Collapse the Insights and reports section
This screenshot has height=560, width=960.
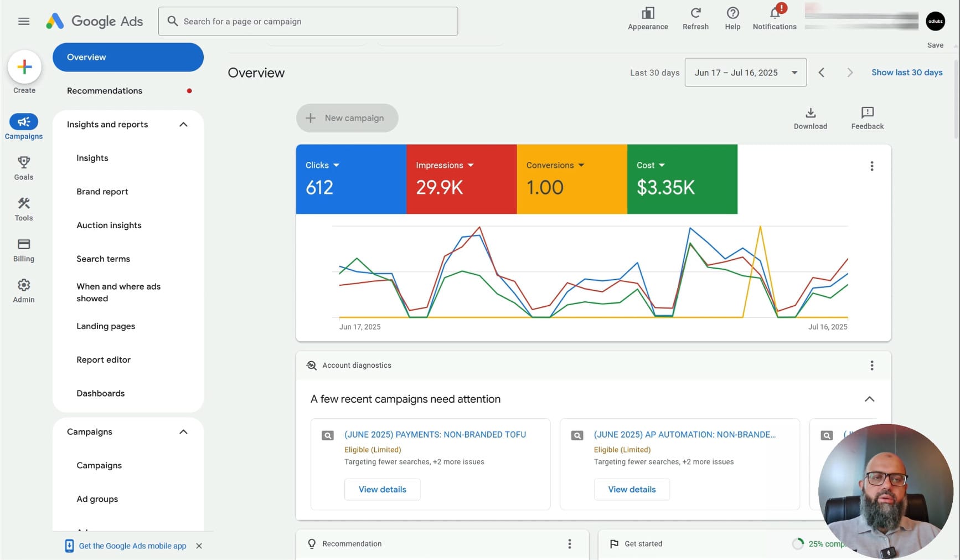(183, 125)
